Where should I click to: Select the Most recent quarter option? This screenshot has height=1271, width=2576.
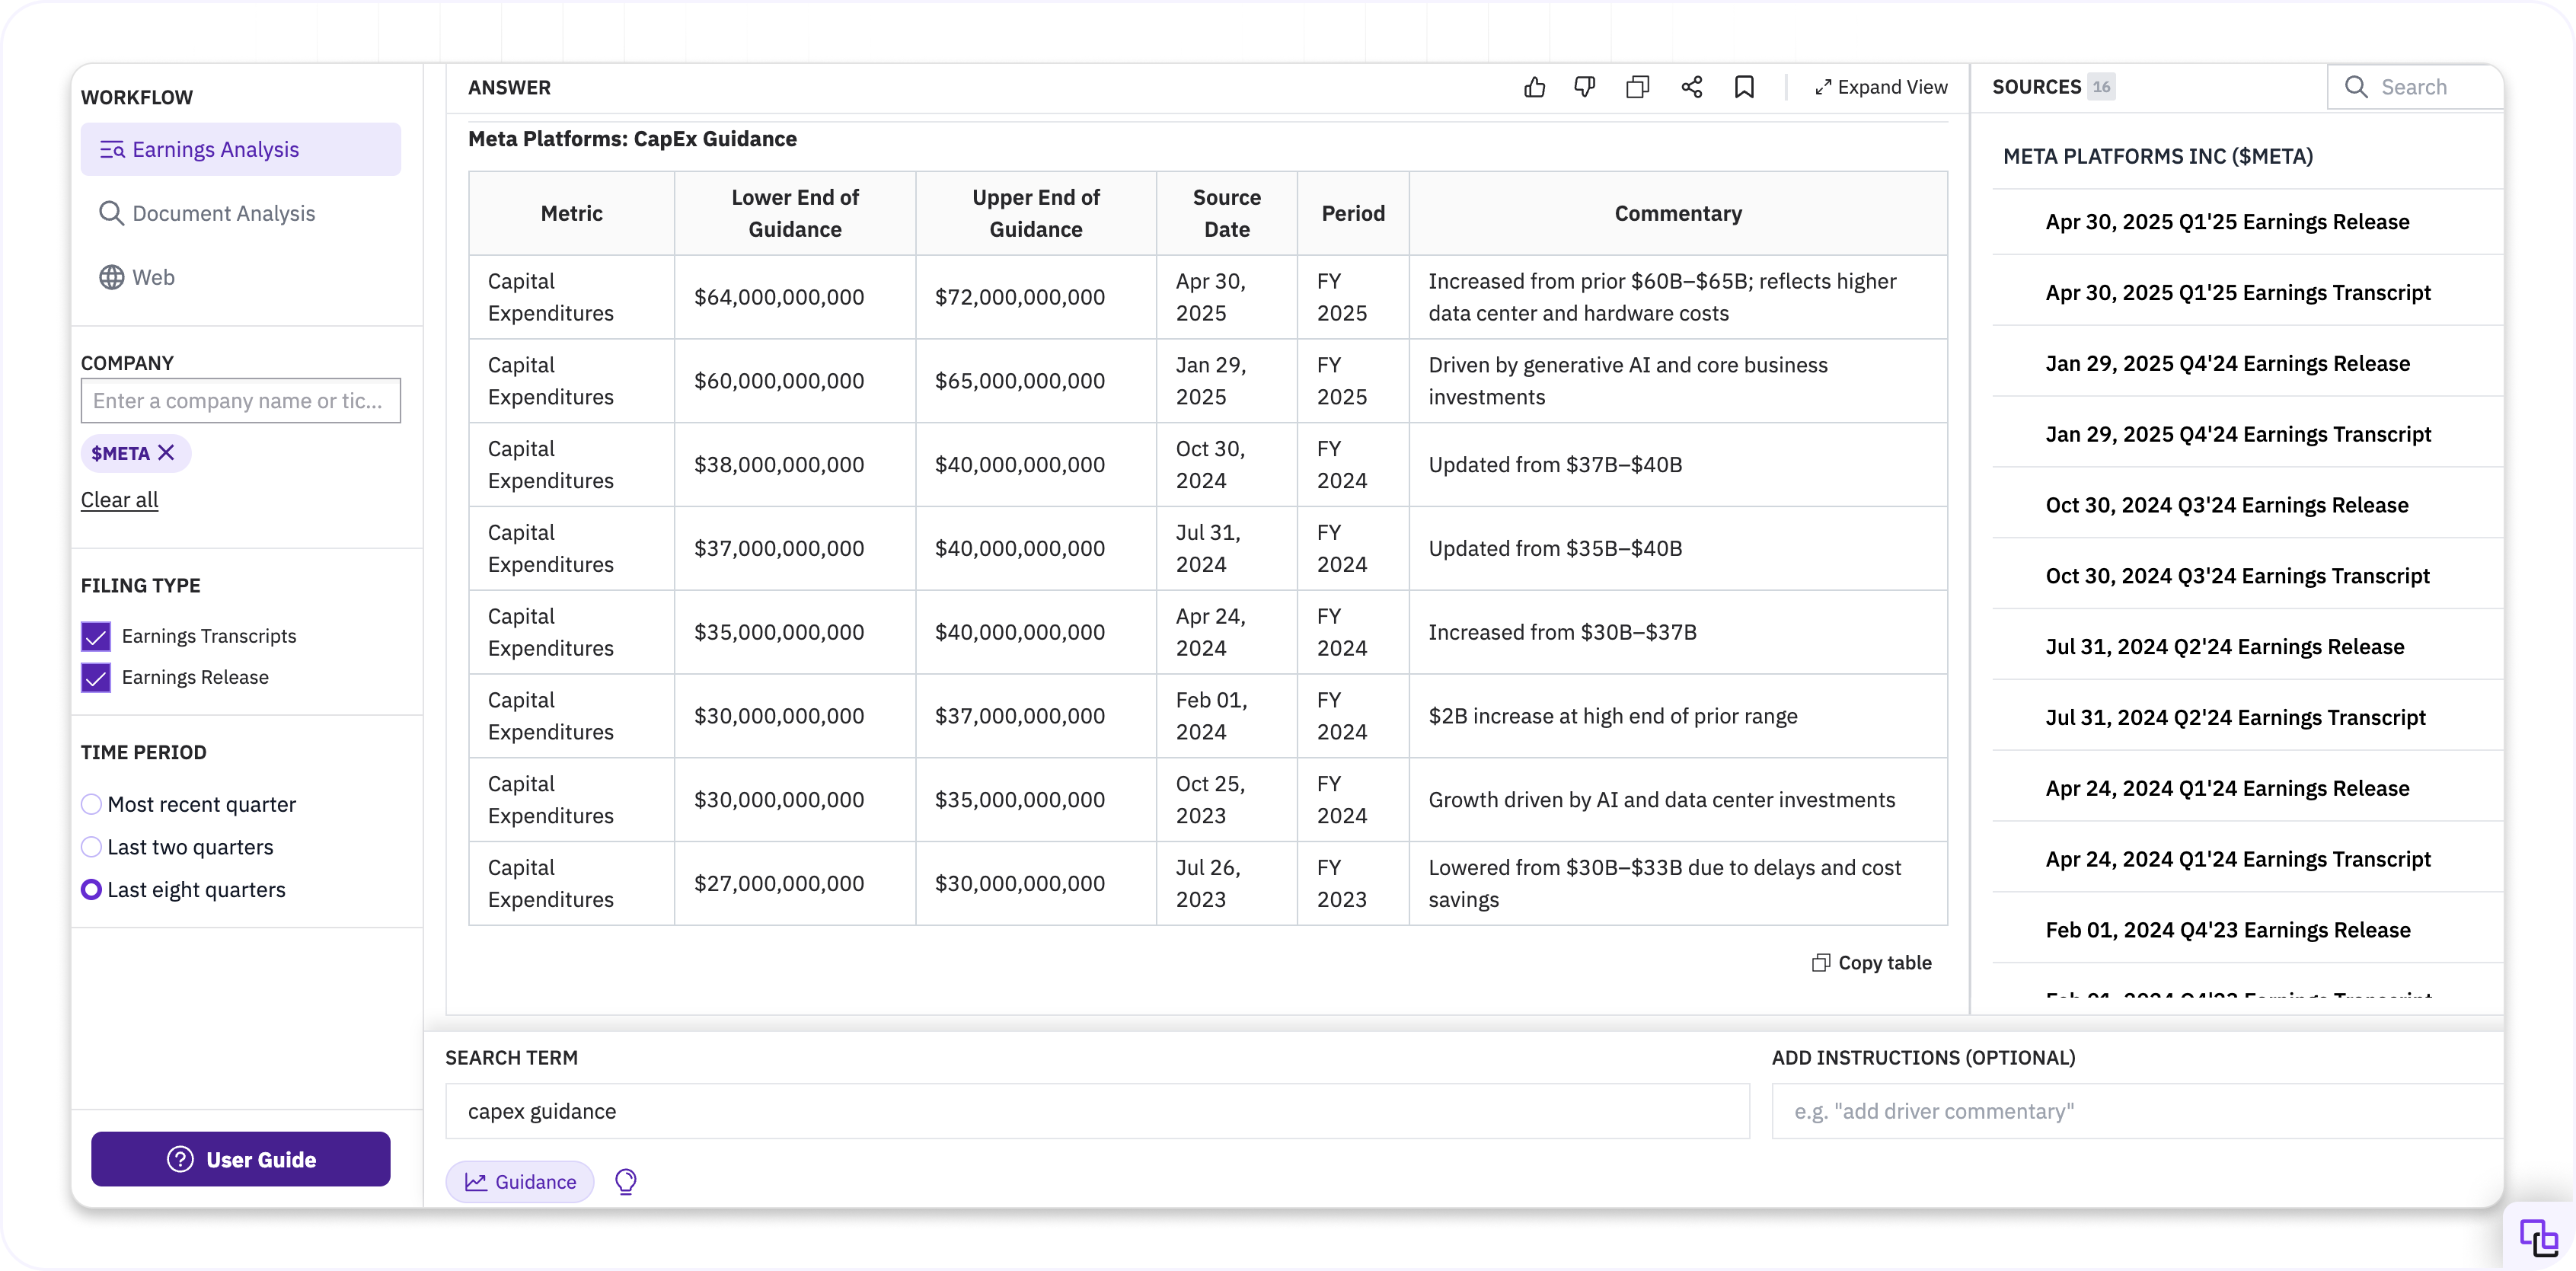pyautogui.click(x=91, y=804)
